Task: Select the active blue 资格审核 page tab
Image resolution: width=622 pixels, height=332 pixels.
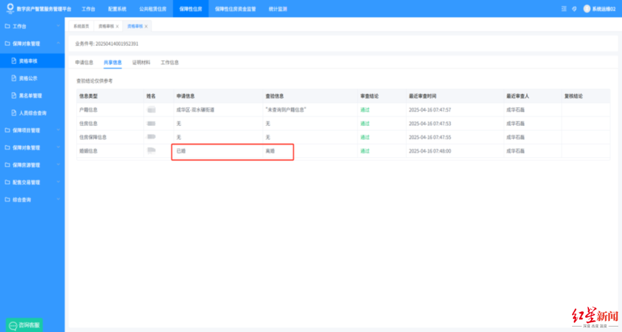Action: click(135, 26)
